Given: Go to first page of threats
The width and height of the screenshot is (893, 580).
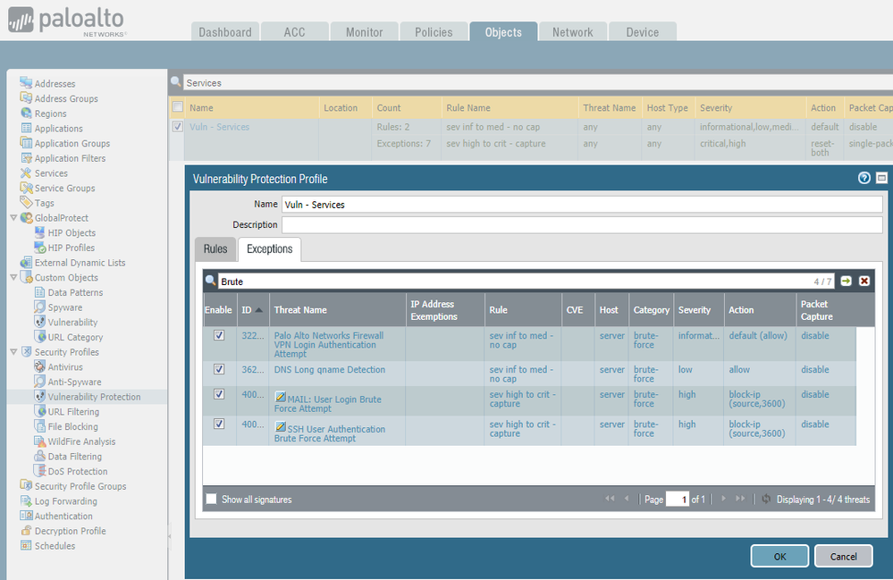Looking at the screenshot, I should [x=610, y=499].
